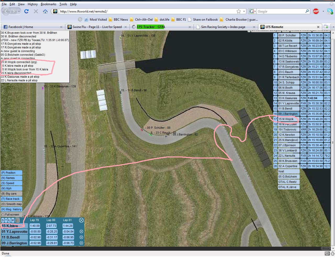Close the LFS Remote tab

point(318,27)
